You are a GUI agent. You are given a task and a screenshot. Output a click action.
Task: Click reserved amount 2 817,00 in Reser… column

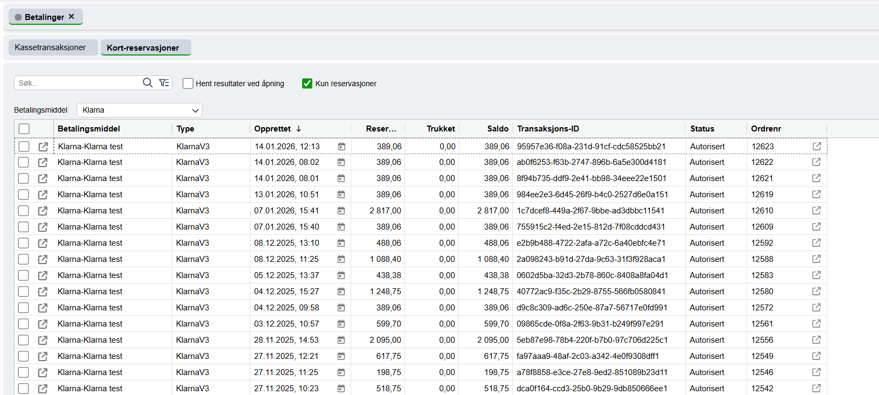pyautogui.click(x=385, y=211)
